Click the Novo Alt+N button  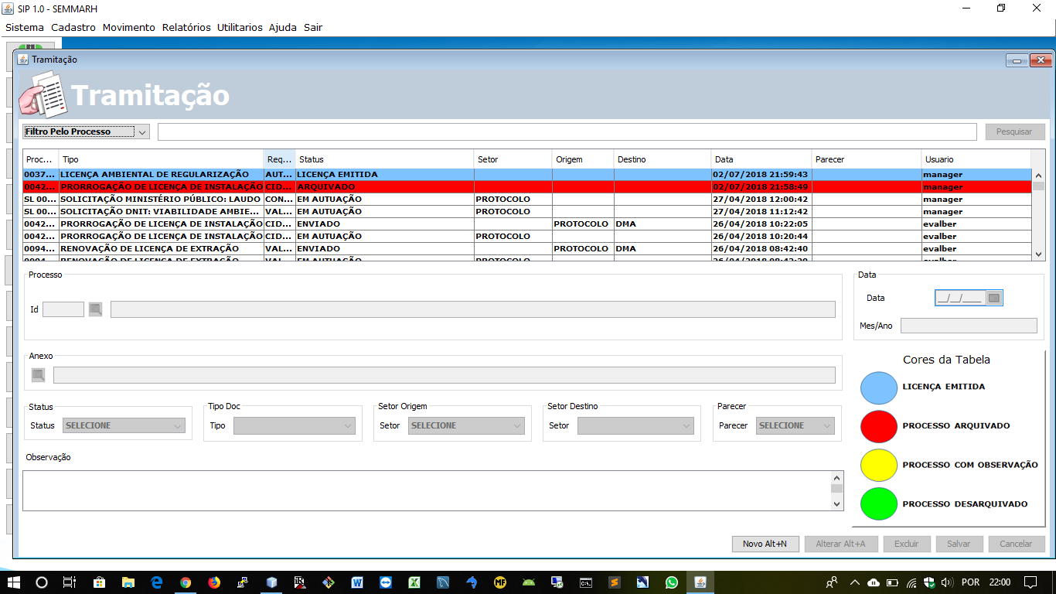click(x=765, y=544)
